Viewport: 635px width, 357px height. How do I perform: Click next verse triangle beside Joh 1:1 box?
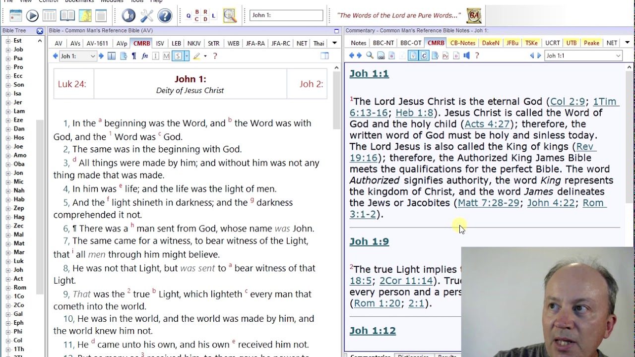click(539, 56)
